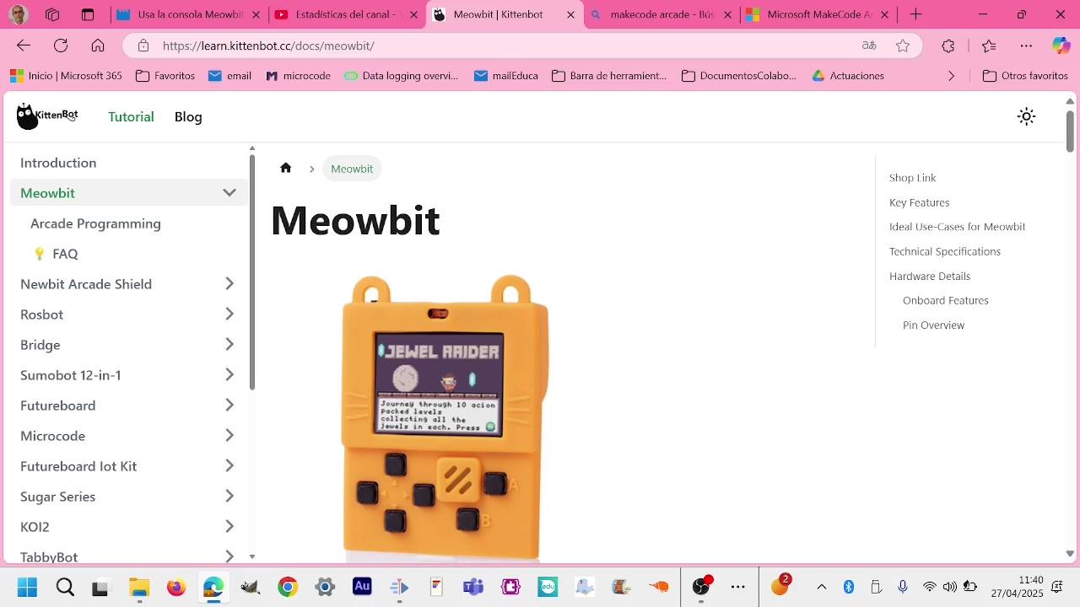Expand the Futureboard Iot Kit section
This screenshot has height=607, width=1080.
tap(229, 466)
